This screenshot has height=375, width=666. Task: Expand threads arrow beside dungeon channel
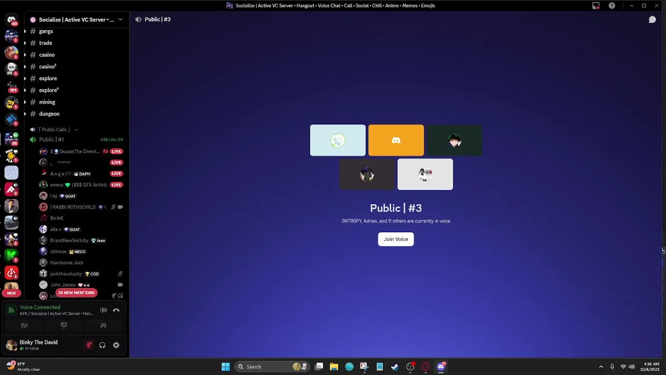tap(24, 114)
